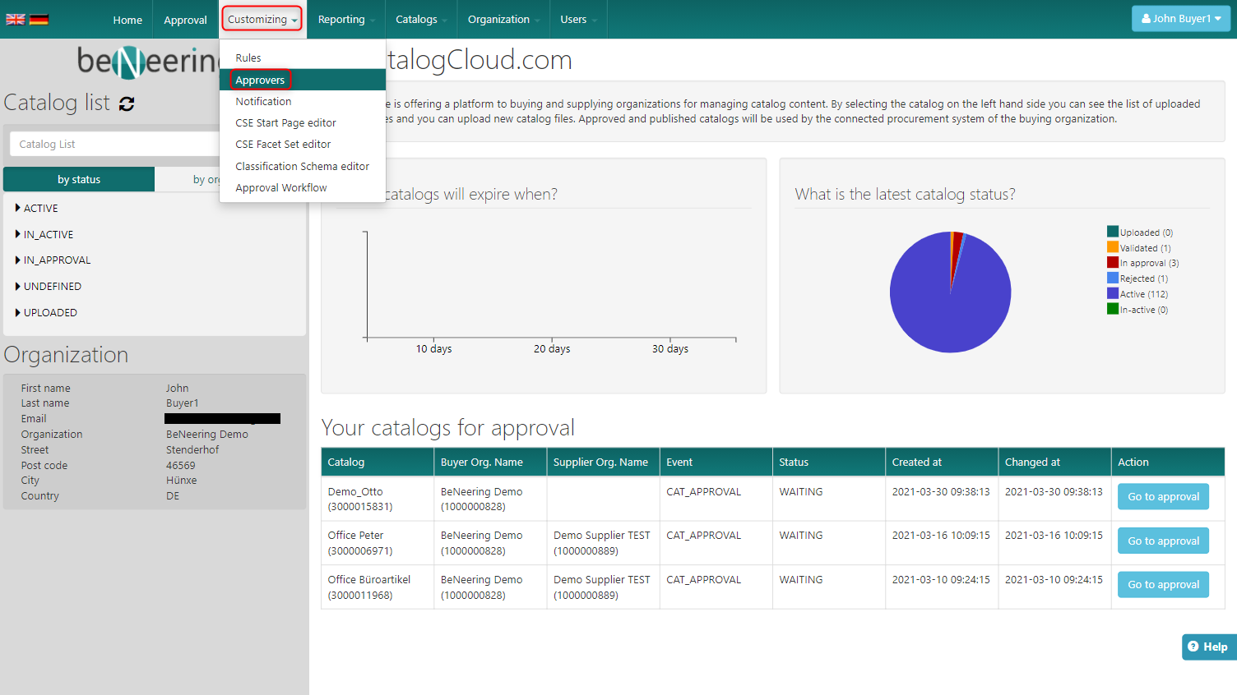Go to approval for Office Büroartikel
The image size is (1237, 695).
click(1162, 585)
